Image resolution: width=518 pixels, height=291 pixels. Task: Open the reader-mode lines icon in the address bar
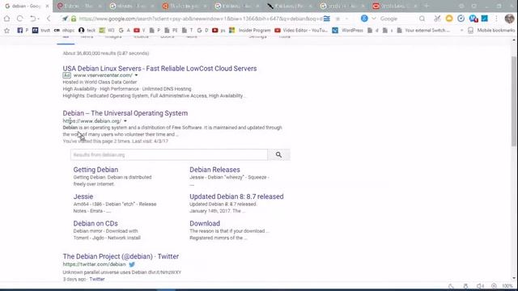[x=327, y=19]
